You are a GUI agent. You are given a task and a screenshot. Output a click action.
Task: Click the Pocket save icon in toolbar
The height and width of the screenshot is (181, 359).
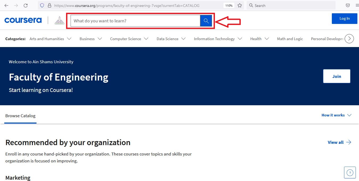pyautogui.click(x=348, y=6)
